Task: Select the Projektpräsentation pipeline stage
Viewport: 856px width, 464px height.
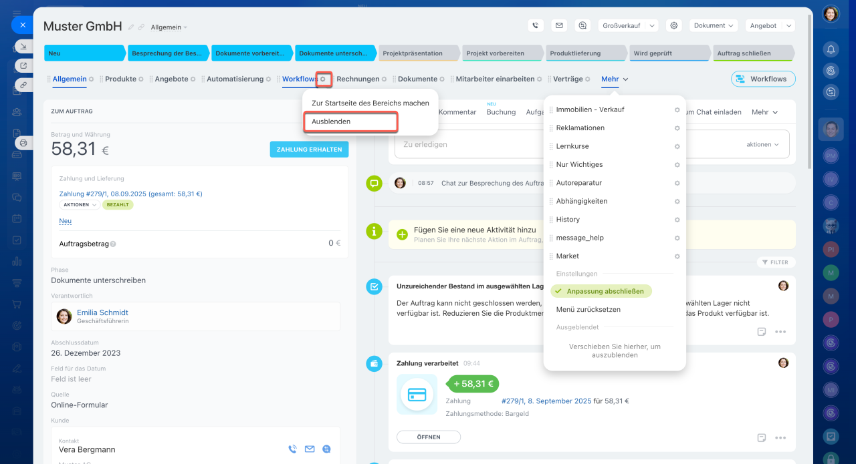Action: (x=418, y=53)
